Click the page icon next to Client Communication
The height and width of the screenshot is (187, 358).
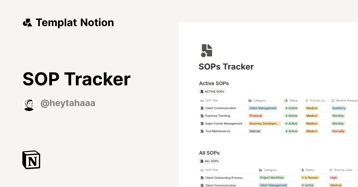click(202, 108)
